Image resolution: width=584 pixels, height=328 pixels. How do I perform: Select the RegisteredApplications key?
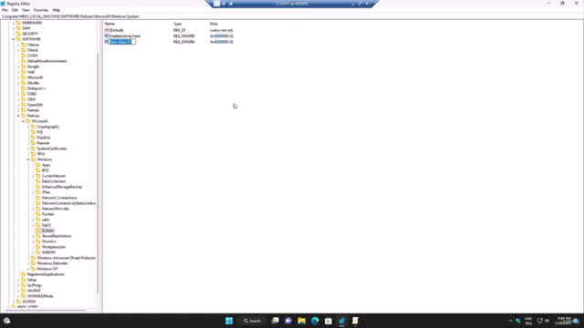pyautogui.click(x=46, y=274)
